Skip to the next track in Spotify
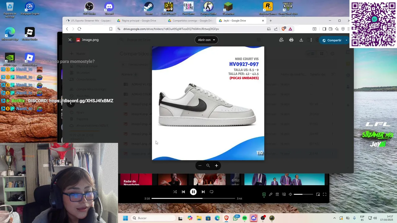 (x=203, y=192)
